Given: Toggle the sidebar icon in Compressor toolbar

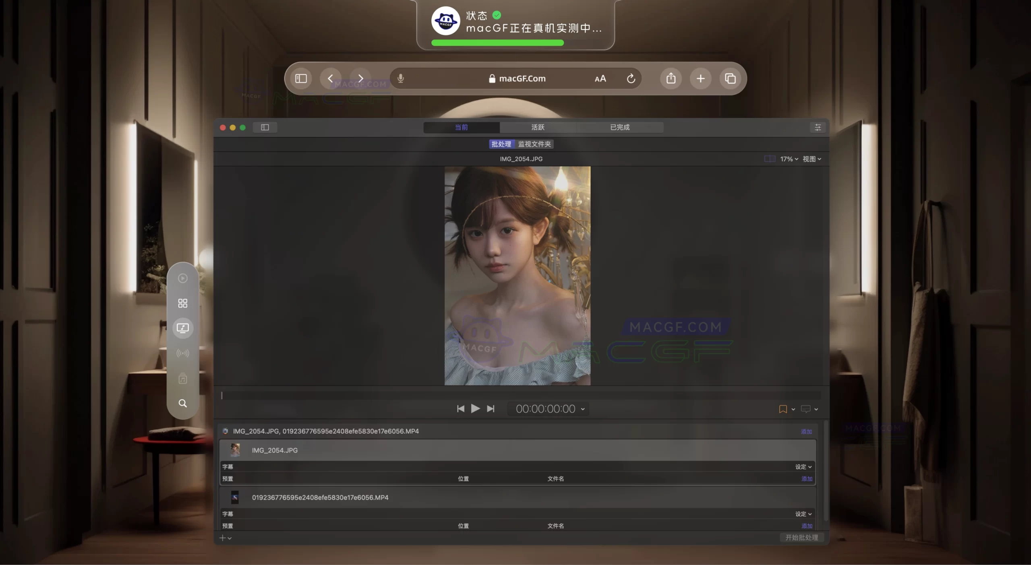Looking at the screenshot, I should pos(265,127).
